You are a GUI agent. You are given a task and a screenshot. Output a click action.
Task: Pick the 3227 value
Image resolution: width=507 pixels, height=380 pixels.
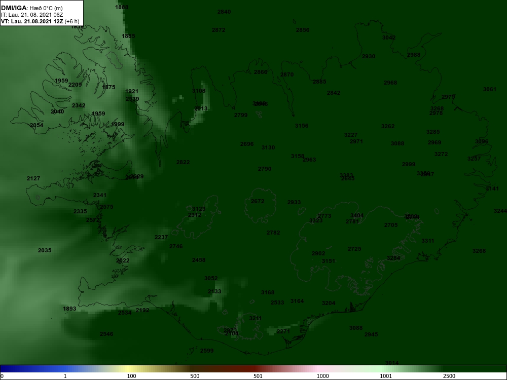pos(351,135)
